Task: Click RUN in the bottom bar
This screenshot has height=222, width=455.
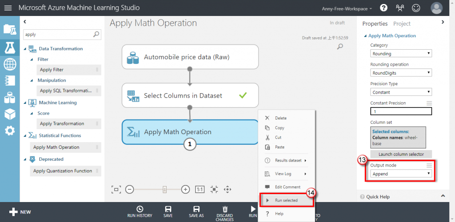Action: 253,212
